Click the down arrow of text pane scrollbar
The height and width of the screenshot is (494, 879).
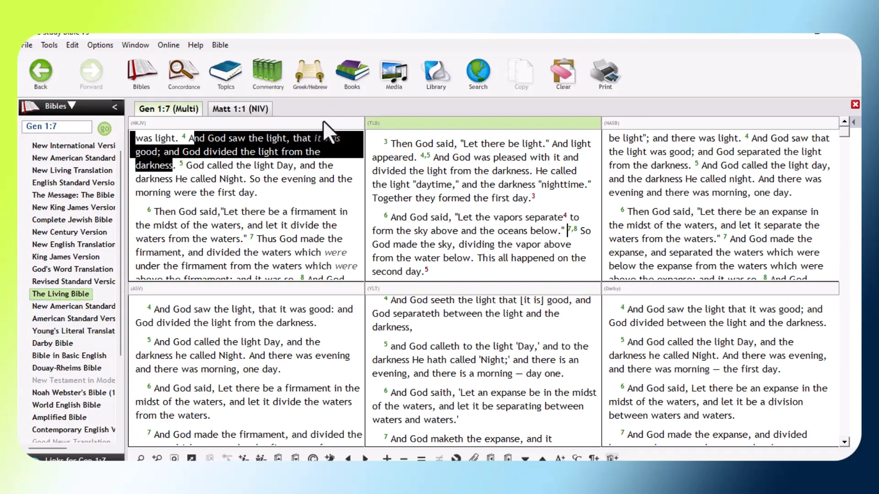coord(845,441)
